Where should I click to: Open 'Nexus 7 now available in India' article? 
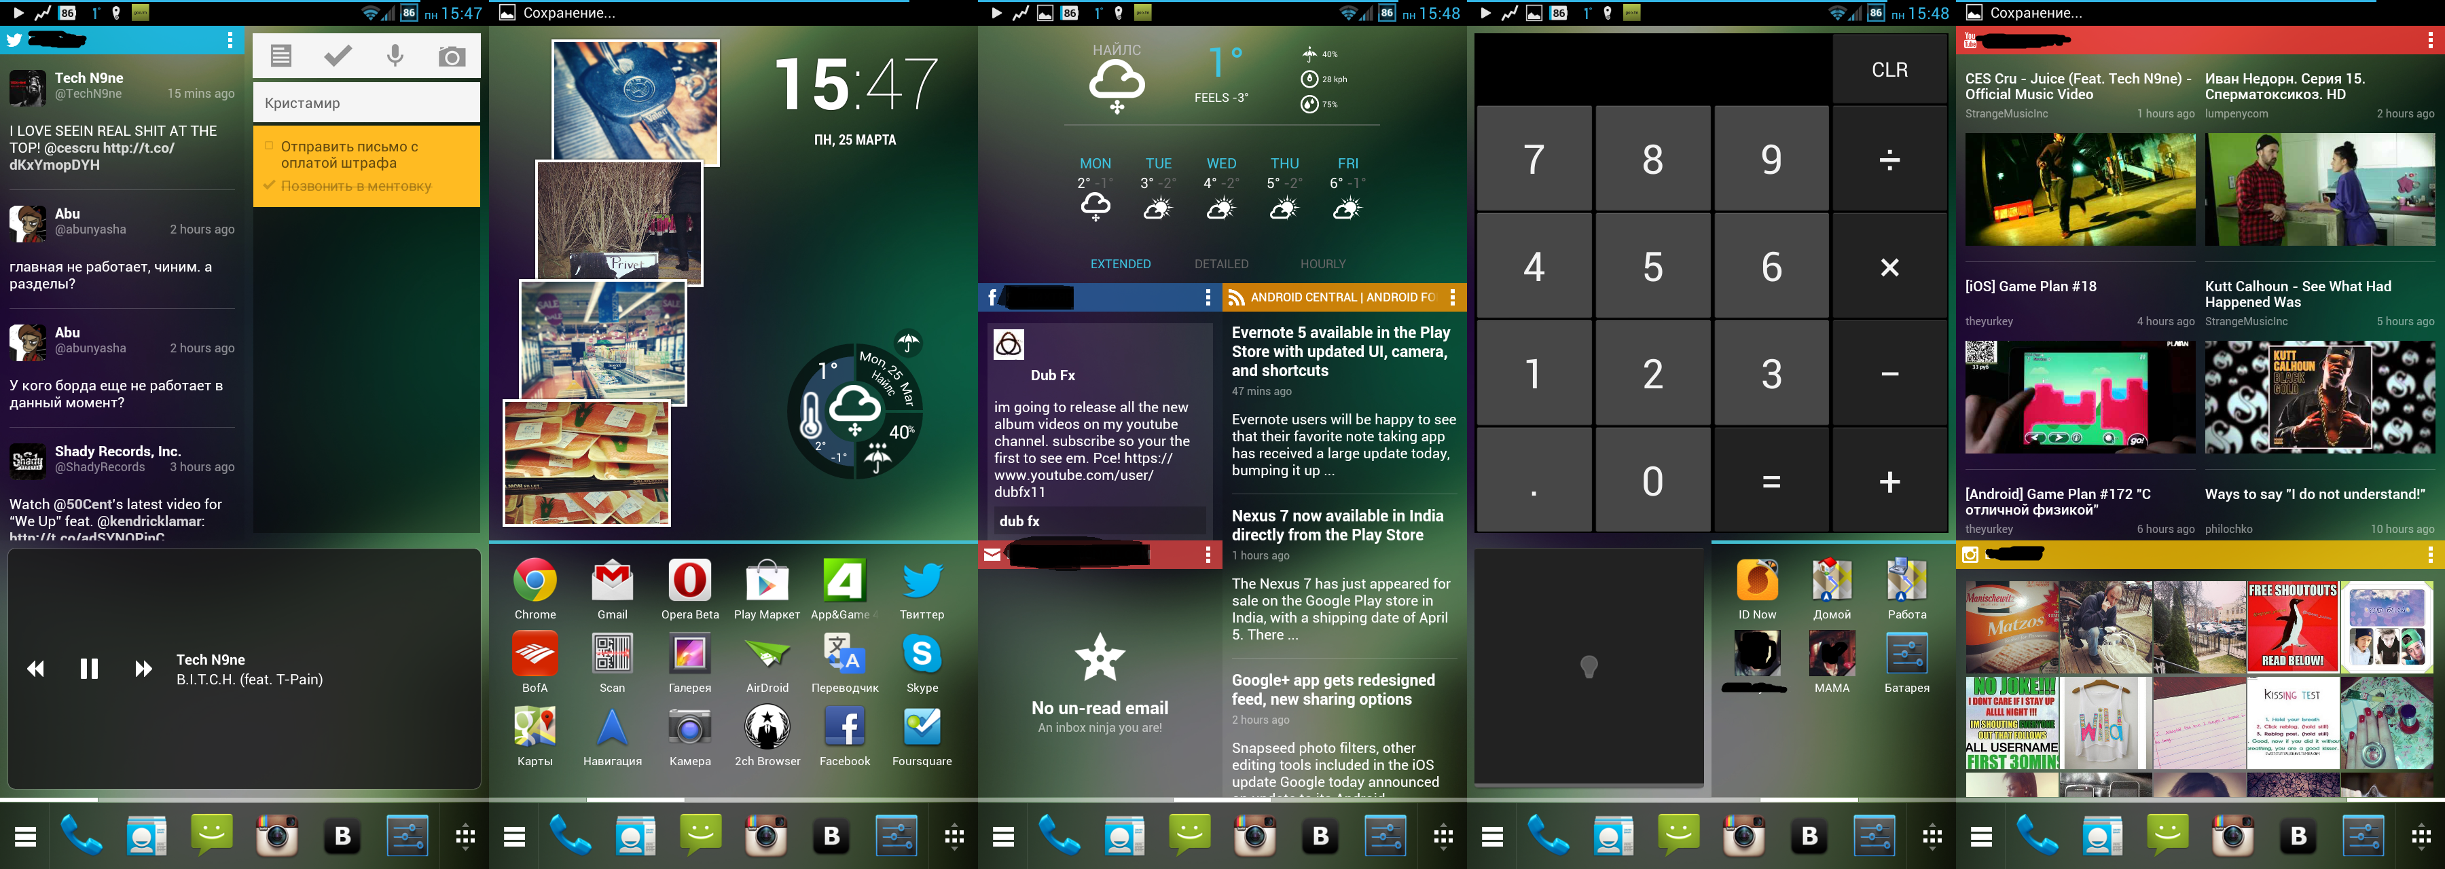[1337, 525]
